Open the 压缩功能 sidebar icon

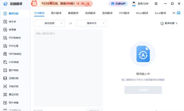[5, 78]
